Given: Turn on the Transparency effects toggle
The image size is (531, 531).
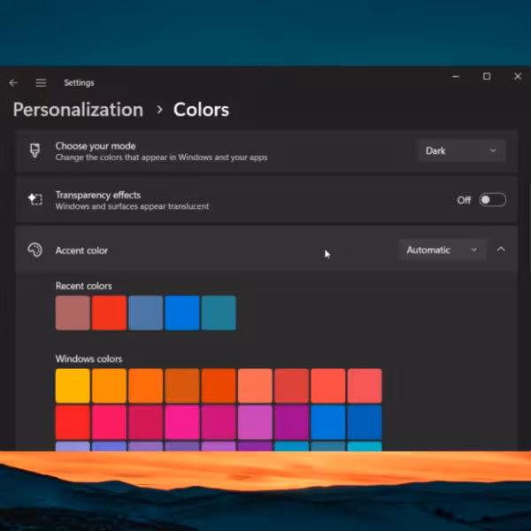Looking at the screenshot, I should [x=492, y=200].
